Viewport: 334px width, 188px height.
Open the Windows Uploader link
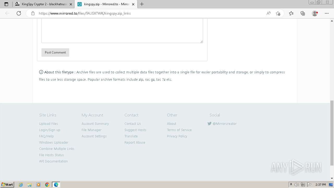(54, 142)
